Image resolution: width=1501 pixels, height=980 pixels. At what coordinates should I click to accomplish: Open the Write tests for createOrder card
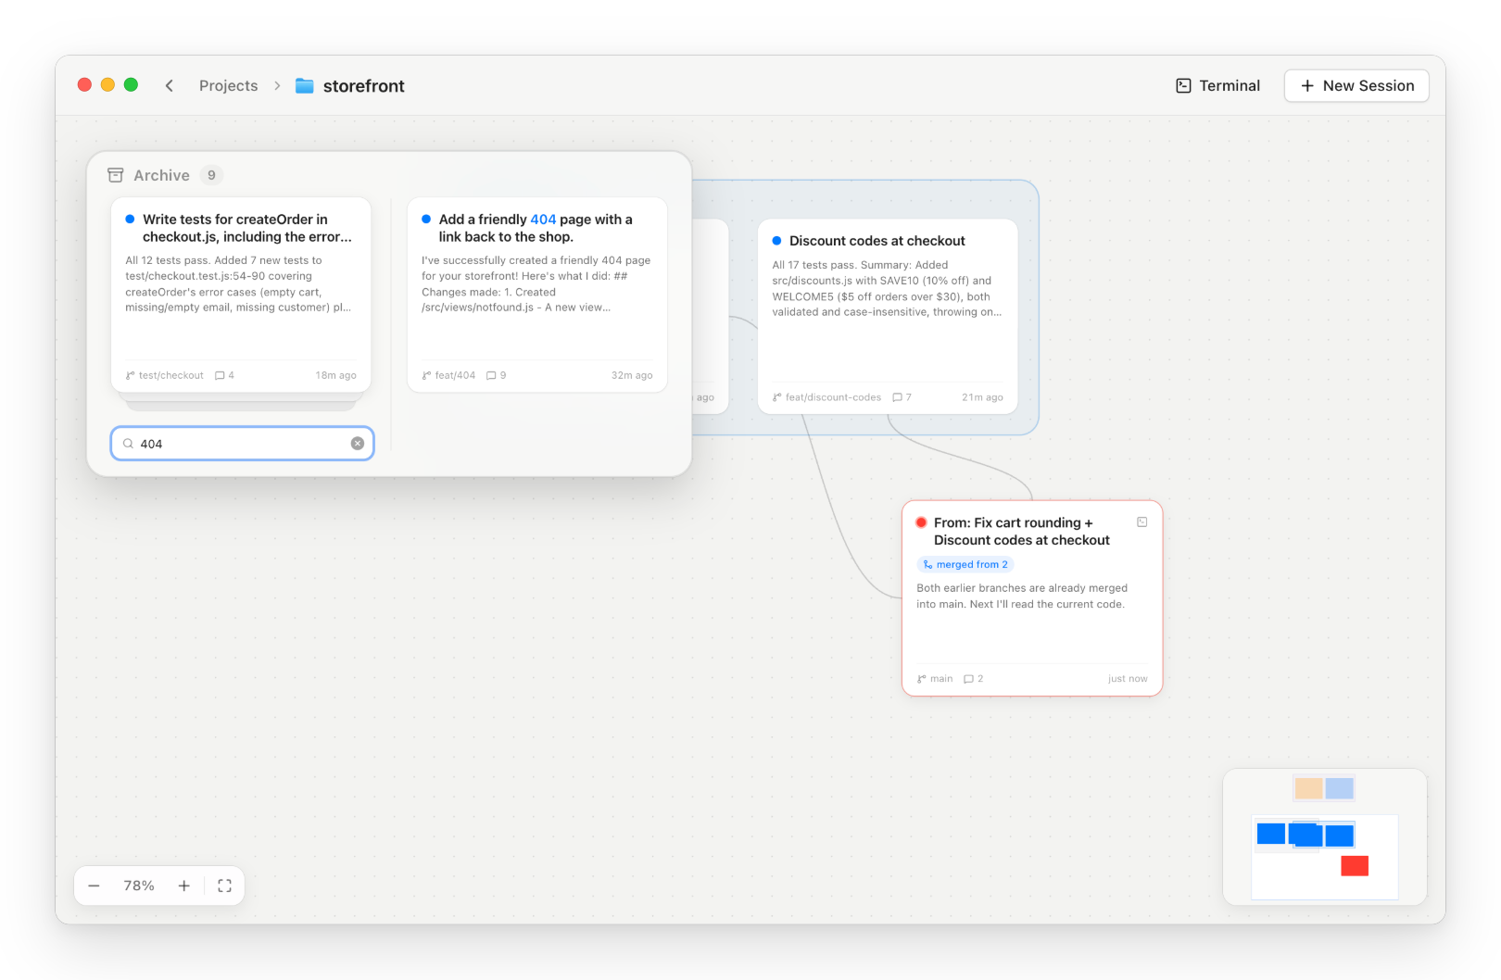tap(241, 295)
